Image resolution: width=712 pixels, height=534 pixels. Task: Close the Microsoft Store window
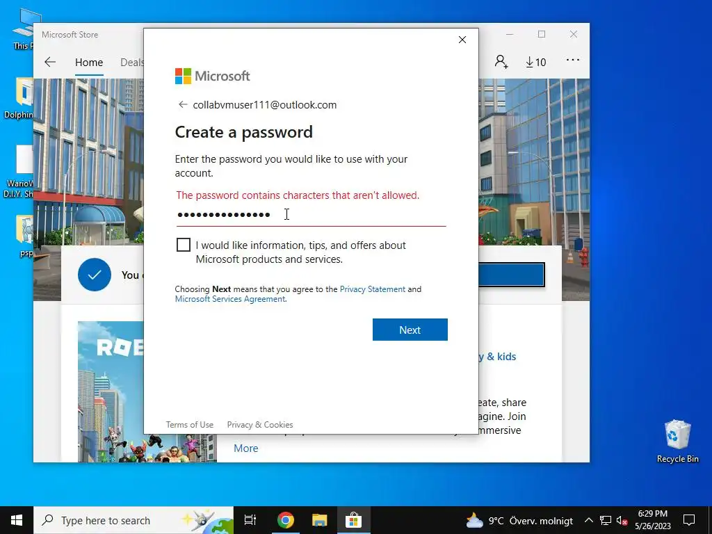574,35
